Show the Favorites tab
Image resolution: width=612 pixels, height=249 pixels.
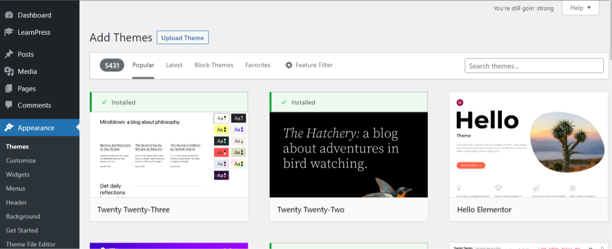coord(258,65)
